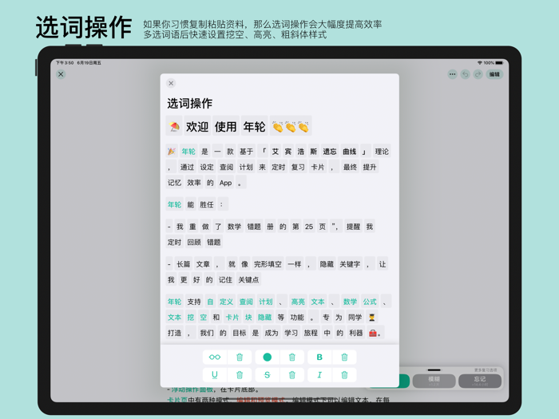Select the green word token 高亮
This screenshot has width=559, height=419.
[298, 302]
